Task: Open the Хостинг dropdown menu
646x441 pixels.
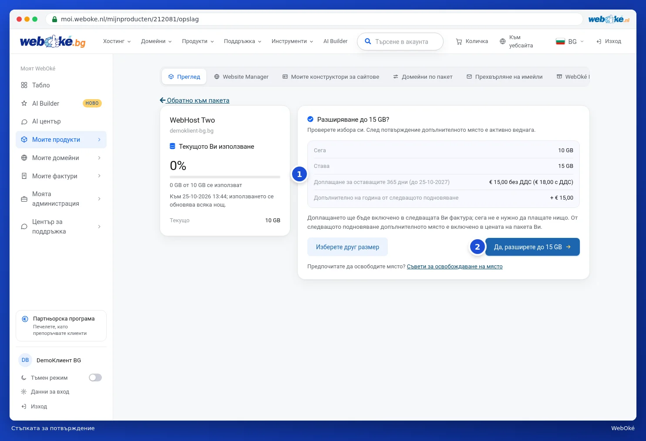Action: point(117,41)
